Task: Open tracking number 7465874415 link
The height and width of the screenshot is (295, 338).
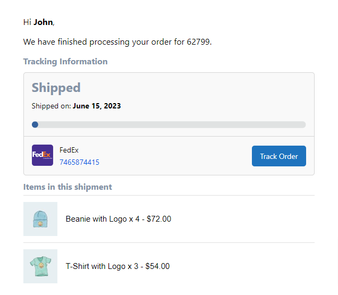Action: 79,162
